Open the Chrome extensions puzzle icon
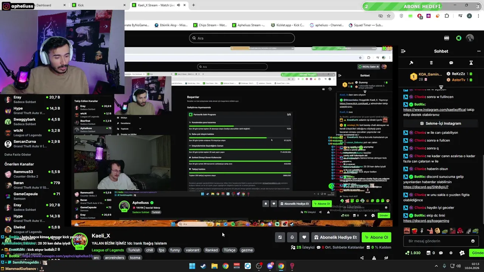484x272 pixels. (447, 16)
